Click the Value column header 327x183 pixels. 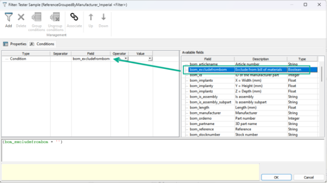click(140, 54)
